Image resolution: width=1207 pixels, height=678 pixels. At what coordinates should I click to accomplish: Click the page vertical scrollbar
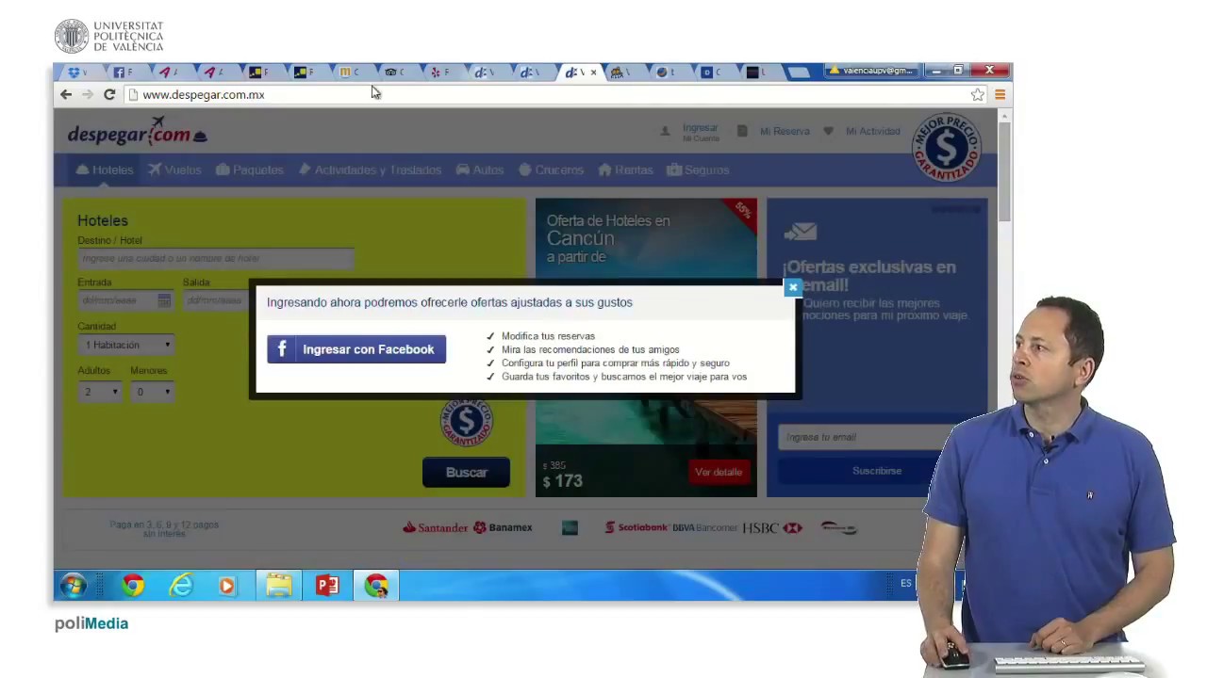click(x=1005, y=172)
